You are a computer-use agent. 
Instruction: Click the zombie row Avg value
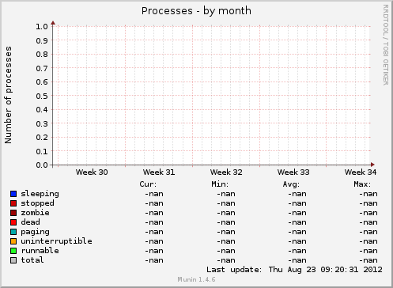(x=297, y=213)
